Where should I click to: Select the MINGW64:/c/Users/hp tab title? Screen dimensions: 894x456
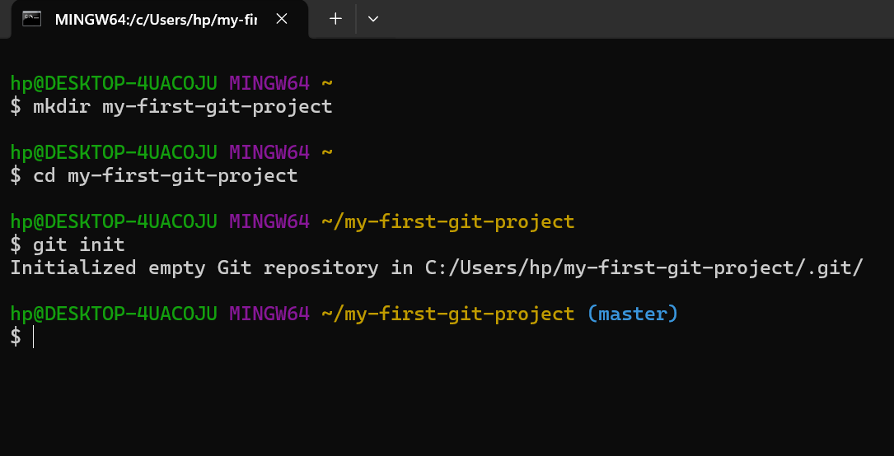[x=156, y=19]
